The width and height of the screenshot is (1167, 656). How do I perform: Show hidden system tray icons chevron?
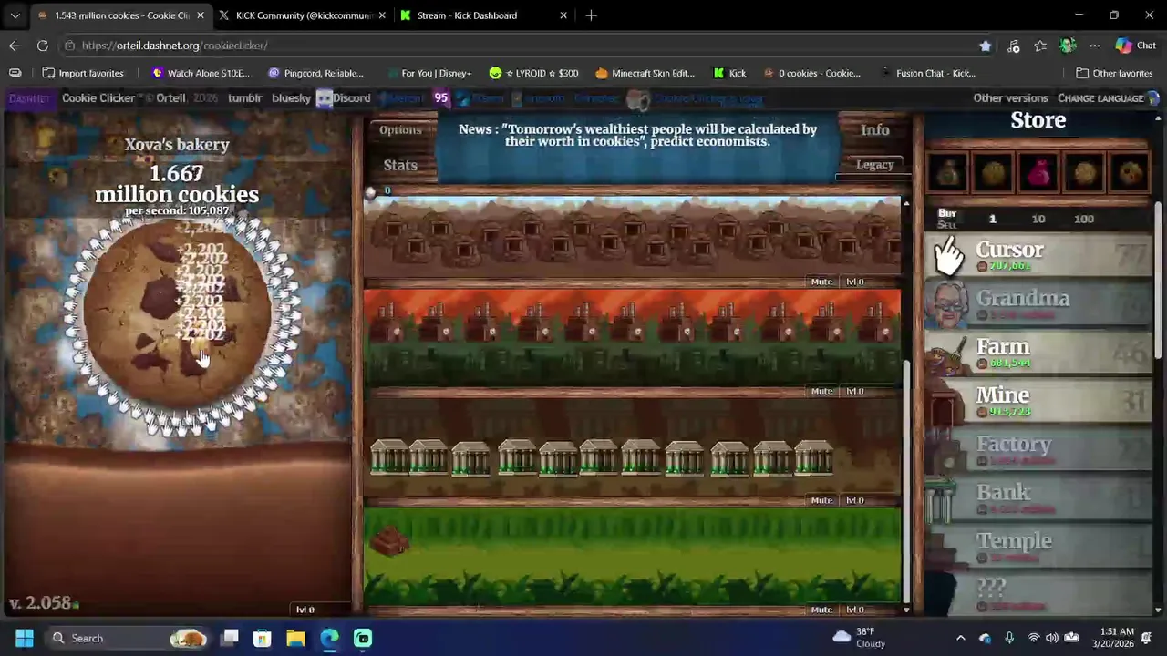pos(960,638)
